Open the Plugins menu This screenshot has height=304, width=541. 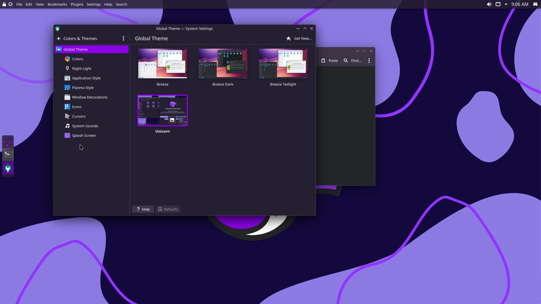pos(77,4)
